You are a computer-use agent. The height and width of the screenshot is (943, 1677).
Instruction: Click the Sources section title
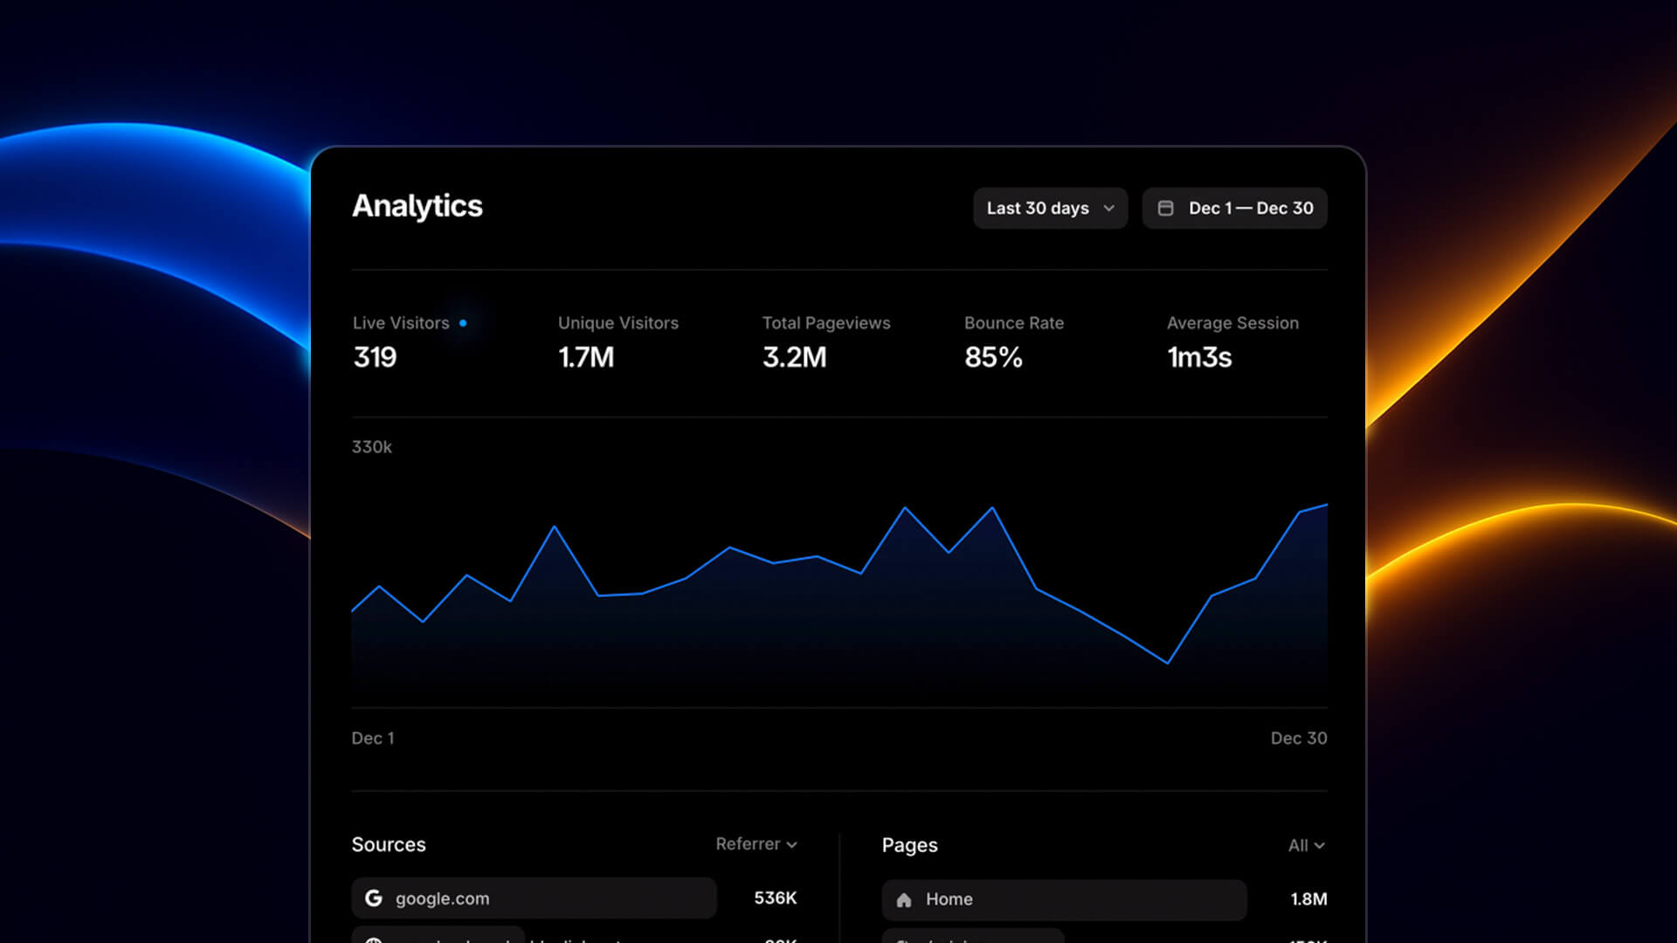[389, 844]
